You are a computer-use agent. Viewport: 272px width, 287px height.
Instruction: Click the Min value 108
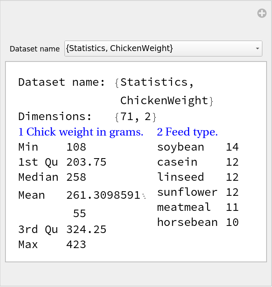(76, 147)
